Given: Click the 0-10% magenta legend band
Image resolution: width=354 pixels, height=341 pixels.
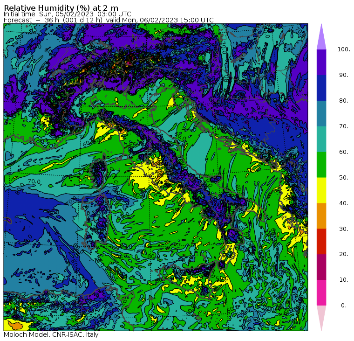Looking at the screenshot, I should 321,292.
